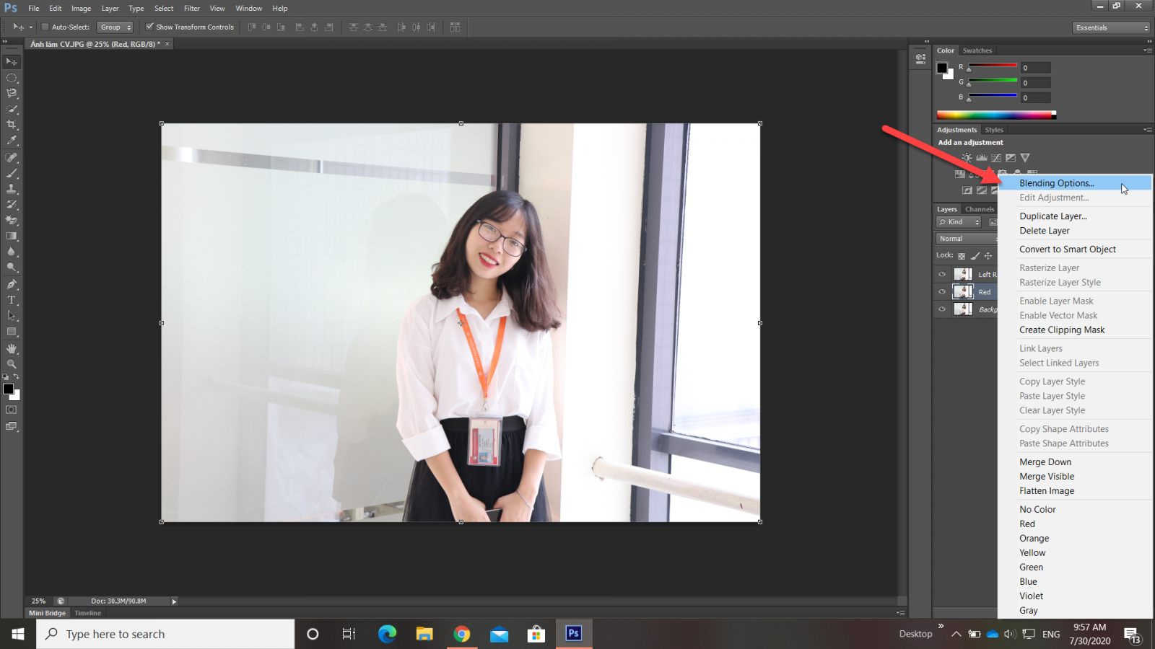Hide the Red layer with eye icon
Image resolution: width=1155 pixels, height=649 pixels.
(x=942, y=292)
